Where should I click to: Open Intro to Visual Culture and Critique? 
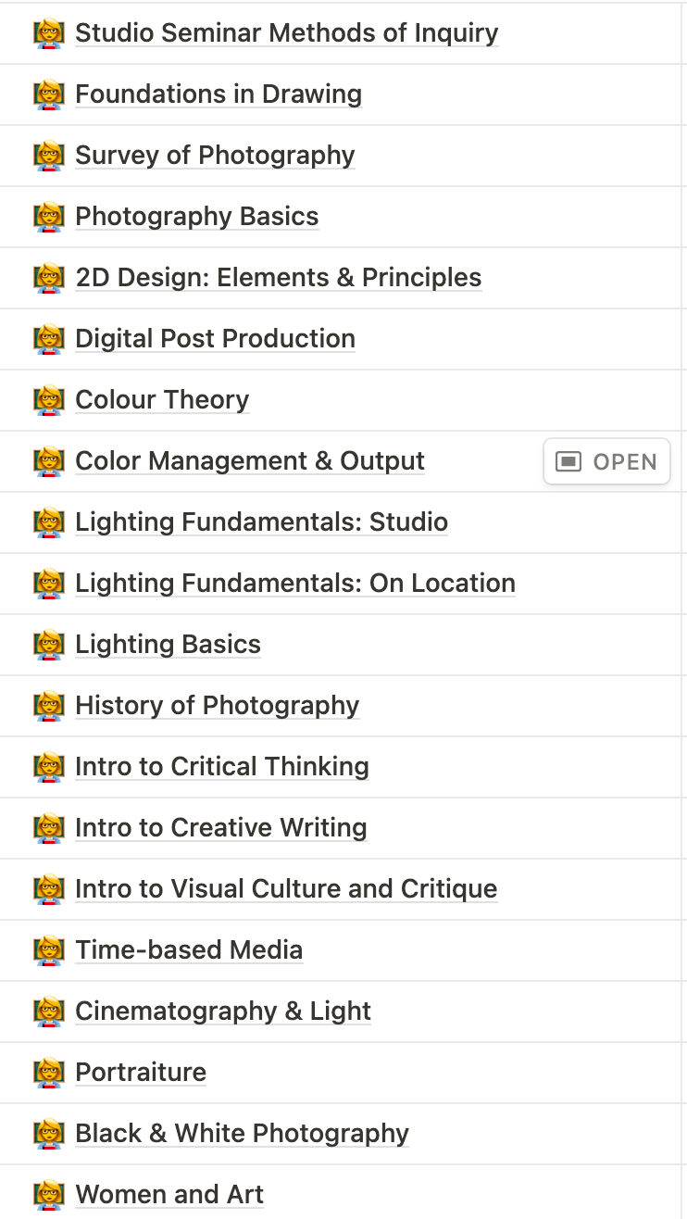click(x=287, y=889)
